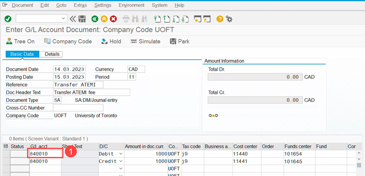Open the Environment menu

tap(132, 5)
